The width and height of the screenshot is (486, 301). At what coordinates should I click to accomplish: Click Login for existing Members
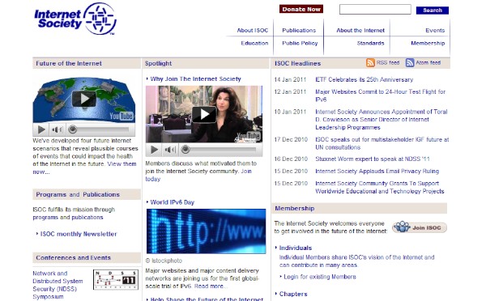coord(320,277)
